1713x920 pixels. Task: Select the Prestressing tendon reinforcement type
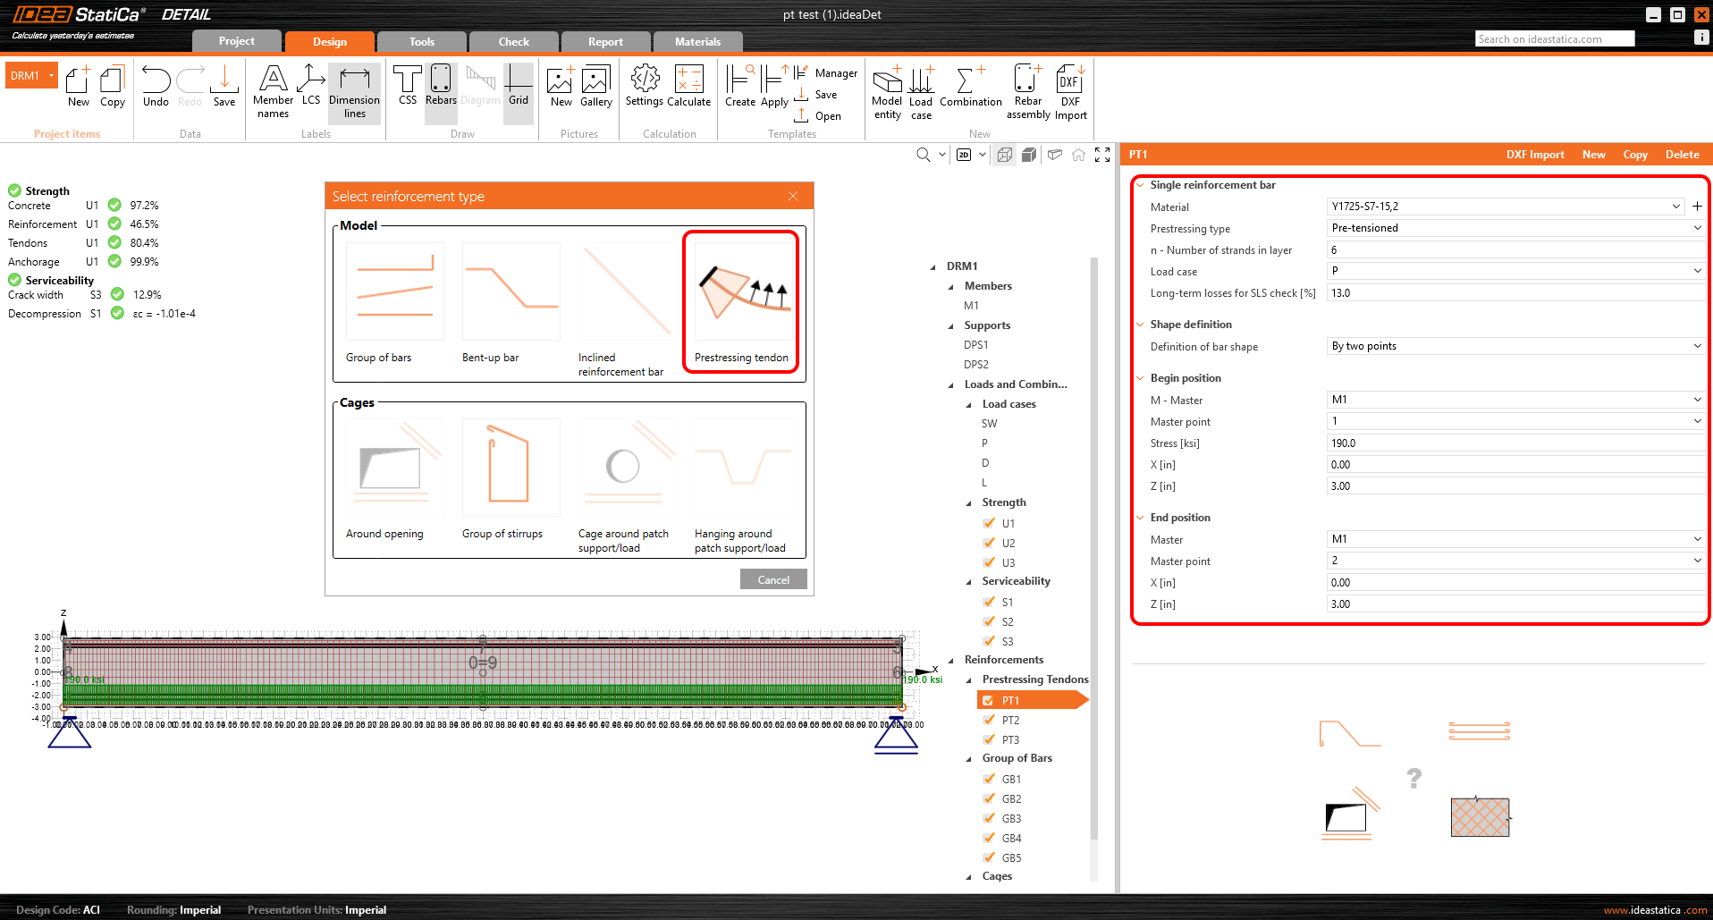pyautogui.click(x=741, y=300)
